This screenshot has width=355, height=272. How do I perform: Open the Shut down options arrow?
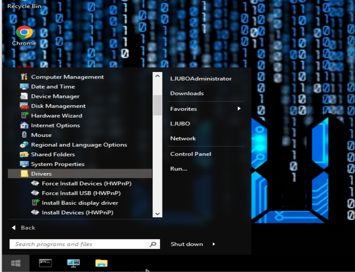coord(214,244)
